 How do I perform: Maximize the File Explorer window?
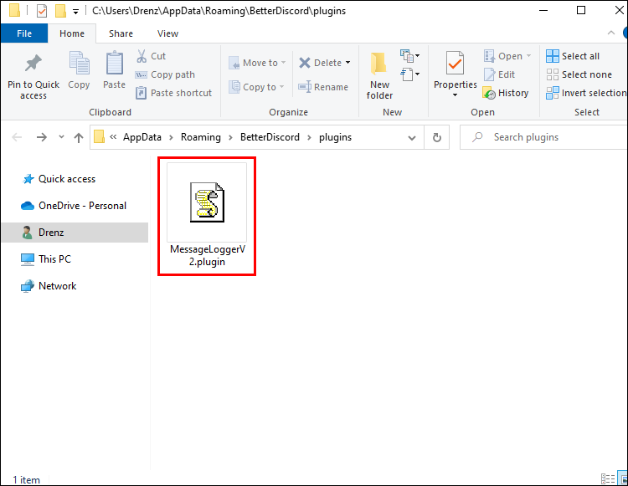[x=581, y=10]
